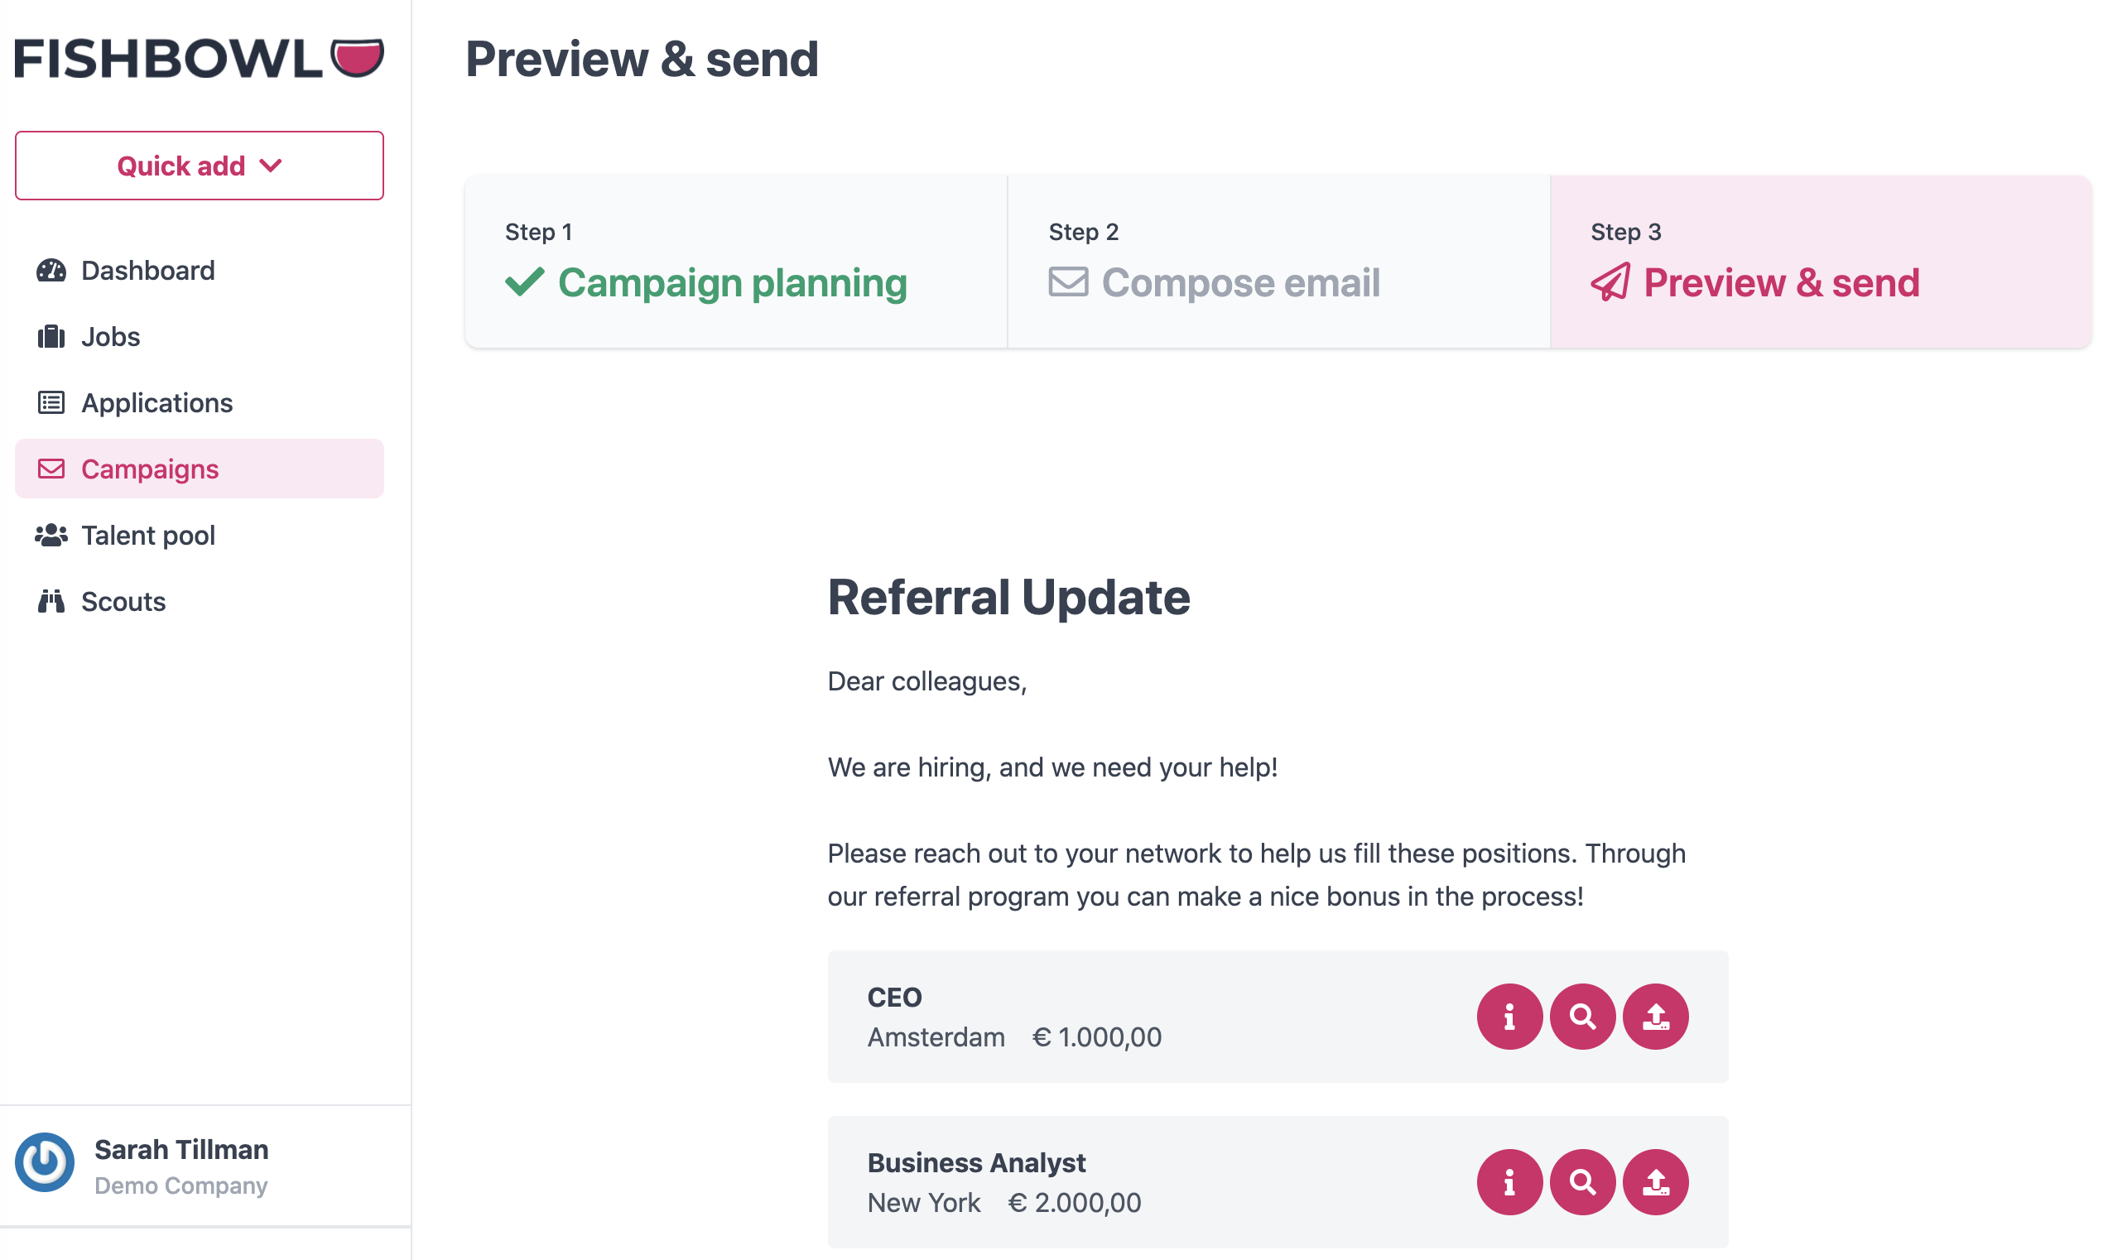Click Sarah Tillman's avatar icon
Viewport: 2103px width, 1260px height.
[x=45, y=1162]
